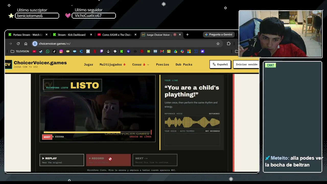This screenshot has height=184, width=327.
Task: Go to the browser home page
Action: point(26,44)
